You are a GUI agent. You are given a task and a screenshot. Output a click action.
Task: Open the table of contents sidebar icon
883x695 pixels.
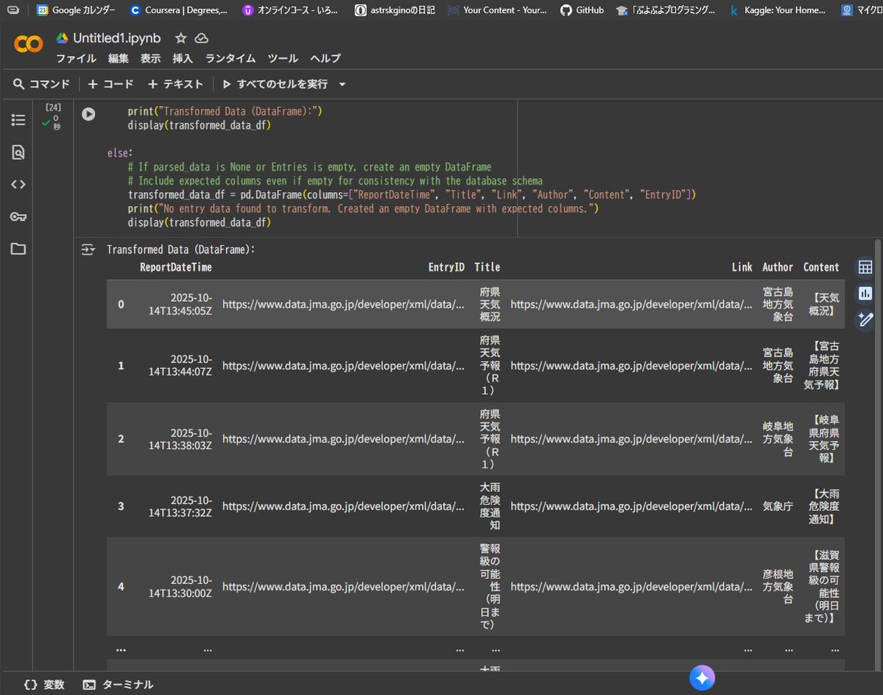pos(18,120)
